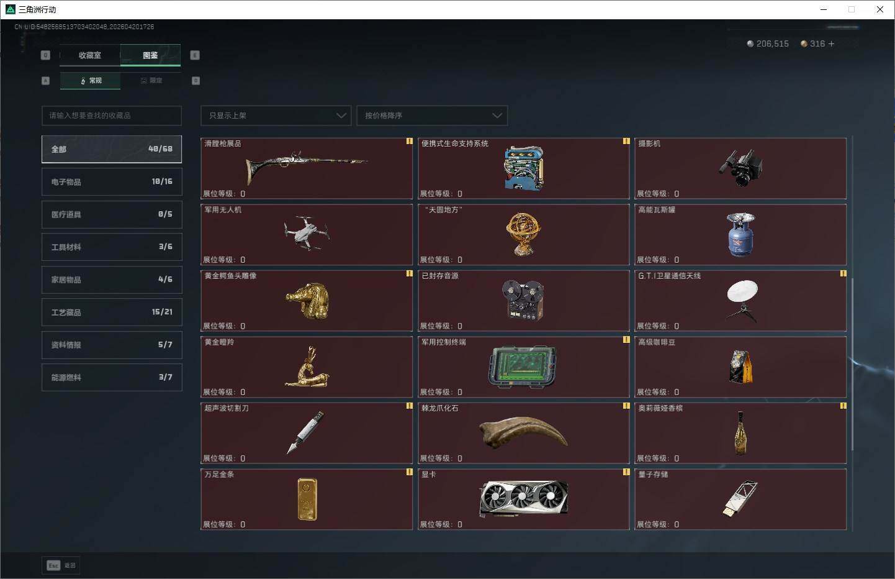Select the 奥莉薇娅香槟 champagne bottle image

[x=740, y=432]
